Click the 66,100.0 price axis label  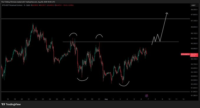tap(194, 33)
